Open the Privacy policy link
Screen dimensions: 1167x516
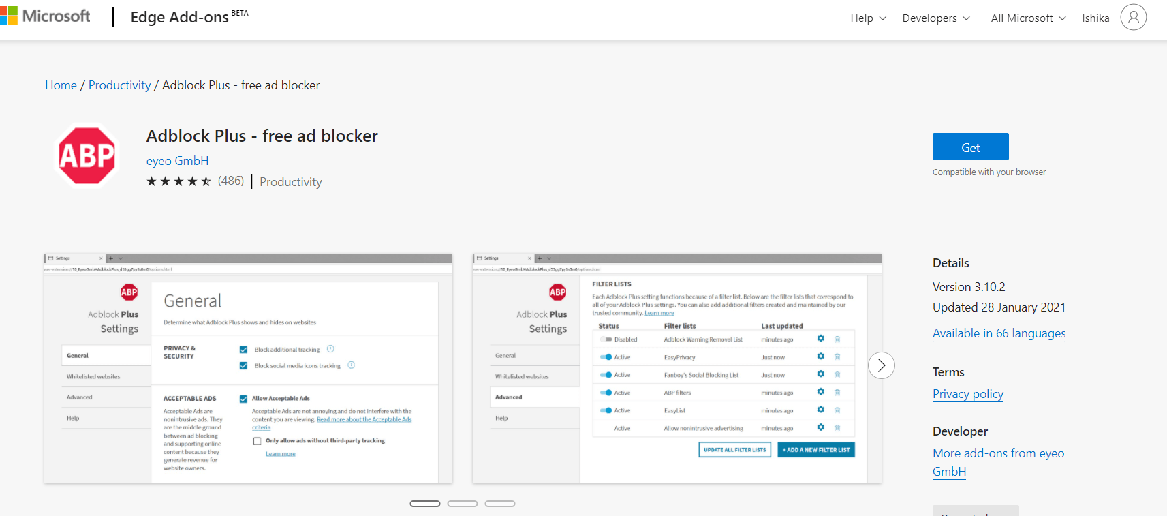(x=968, y=394)
